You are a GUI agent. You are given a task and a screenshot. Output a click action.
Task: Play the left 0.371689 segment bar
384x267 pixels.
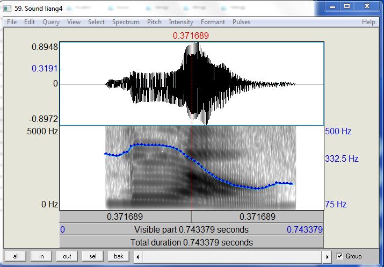[125, 217]
